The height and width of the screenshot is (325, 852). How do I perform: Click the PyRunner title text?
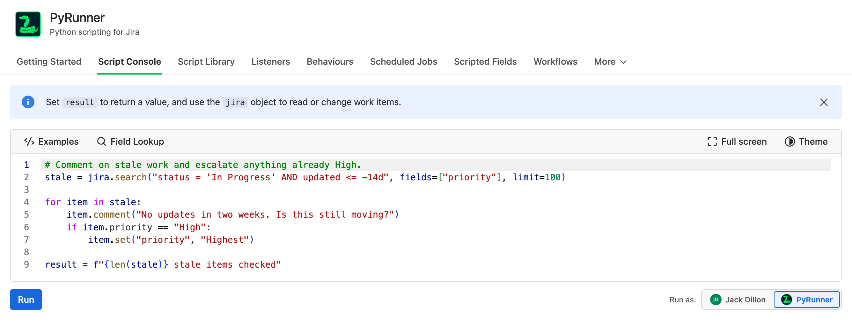77,18
